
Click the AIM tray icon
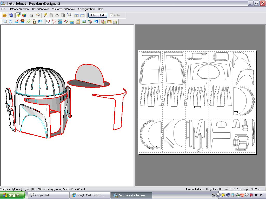(x=242, y=195)
